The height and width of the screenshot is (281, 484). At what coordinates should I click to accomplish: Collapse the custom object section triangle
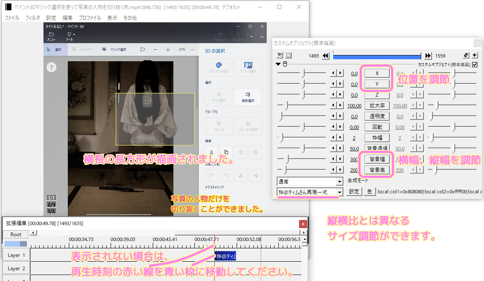278,64
